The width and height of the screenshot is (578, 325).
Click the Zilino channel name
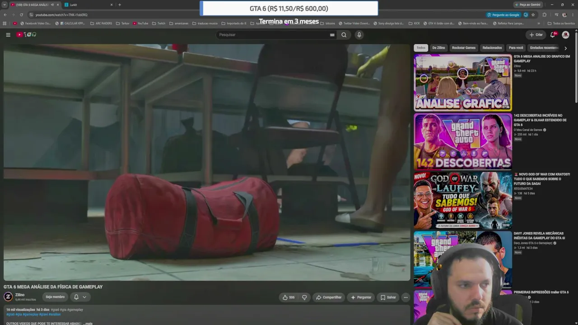tap(20, 295)
